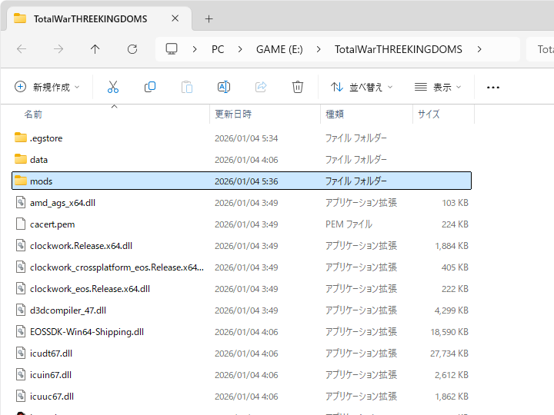This screenshot has width=554, height=415.
Task: Expand chevron after PC in address bar
Action: pos(240,49)
